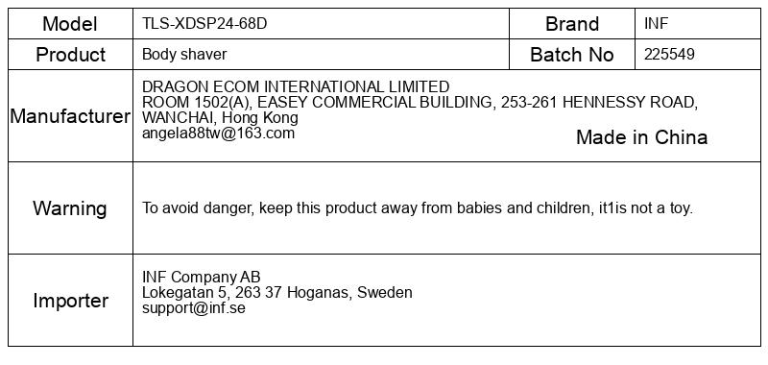Click the Brand header cell
This screenshot has width=768, height=365.
[572, 23]
